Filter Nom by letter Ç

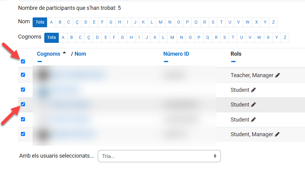[77, 22]
